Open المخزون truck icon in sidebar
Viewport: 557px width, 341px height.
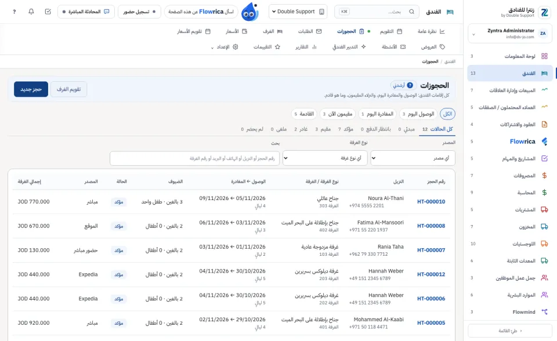coord(544,227)
